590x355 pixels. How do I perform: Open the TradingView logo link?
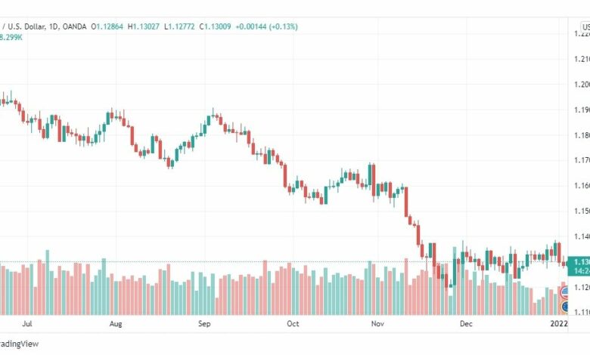(19, 344)
